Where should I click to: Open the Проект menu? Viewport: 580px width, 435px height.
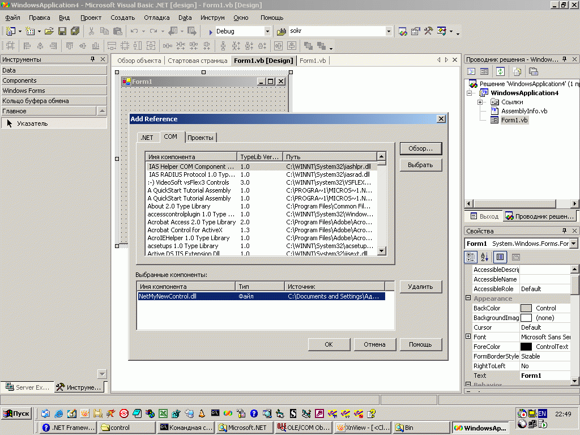point(91,18)
